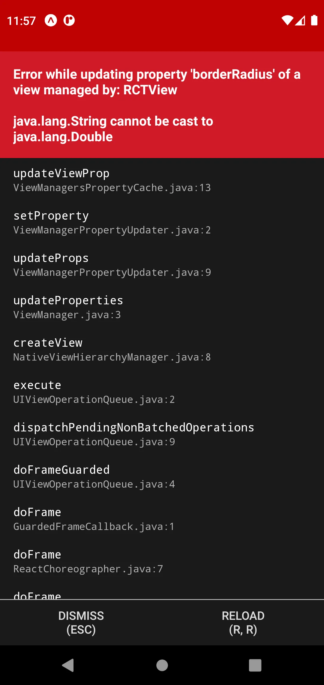Select the updateViewProp stack frame

(162, 180)
